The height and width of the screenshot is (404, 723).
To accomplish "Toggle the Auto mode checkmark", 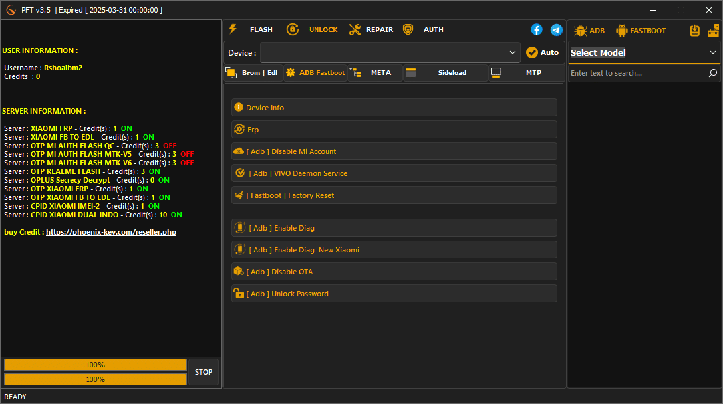I will (x=531, y=52).
